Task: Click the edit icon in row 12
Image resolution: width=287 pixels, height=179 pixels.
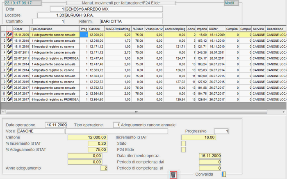Action: click(x=9, y=99)
